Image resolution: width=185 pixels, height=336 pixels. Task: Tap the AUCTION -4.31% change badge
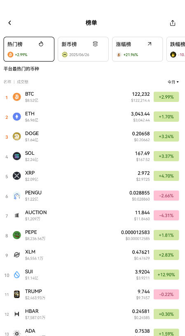tap(166, 215)
